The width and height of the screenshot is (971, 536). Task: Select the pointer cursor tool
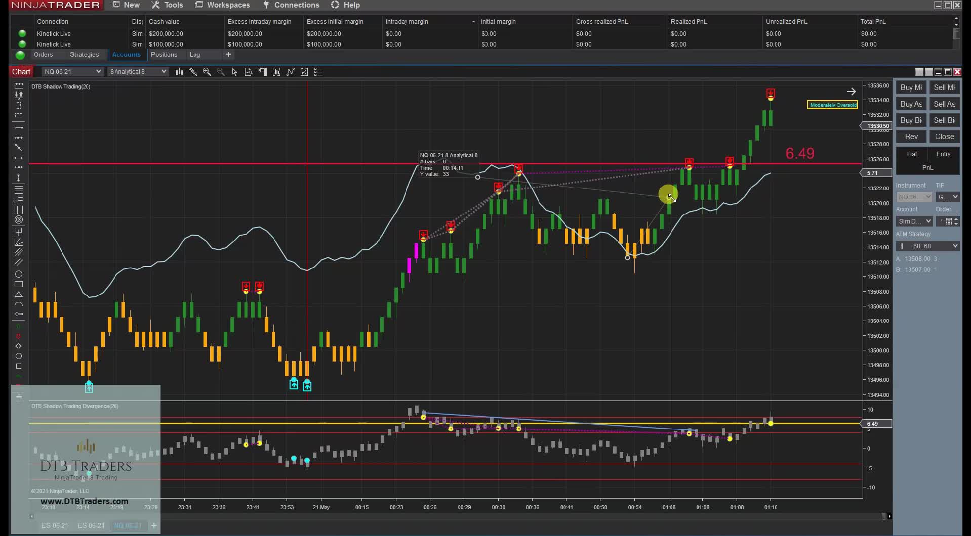tap(234, 72)
